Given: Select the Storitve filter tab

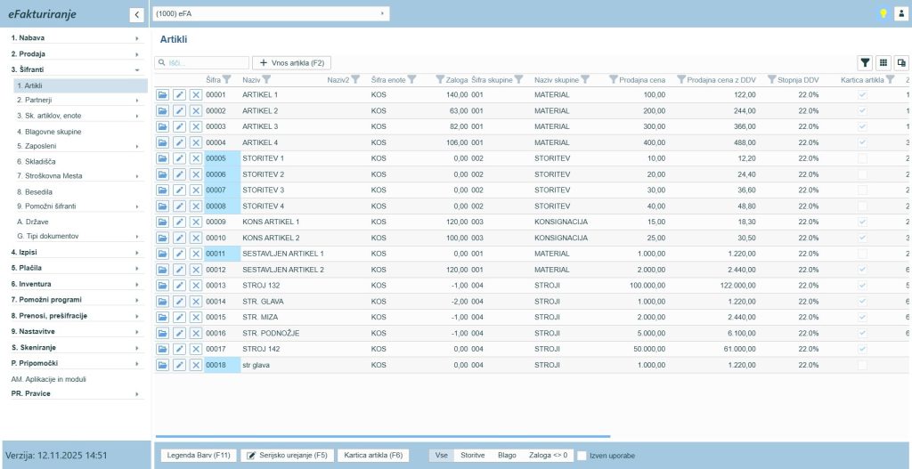Looking at the screenshot, I should pos(472,456).
